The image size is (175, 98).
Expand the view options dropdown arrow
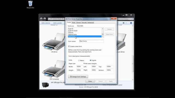(126, 23)
